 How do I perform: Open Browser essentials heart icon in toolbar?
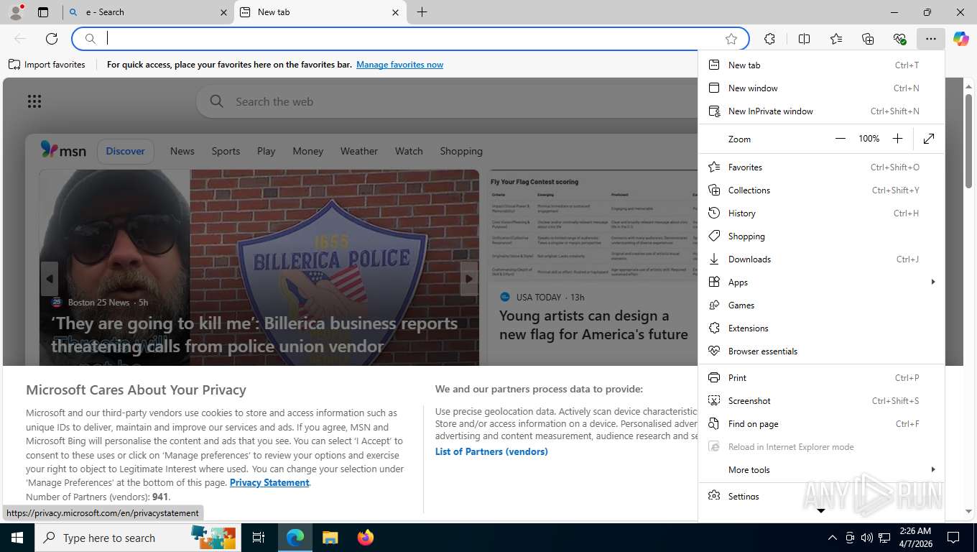coord(899,39)
